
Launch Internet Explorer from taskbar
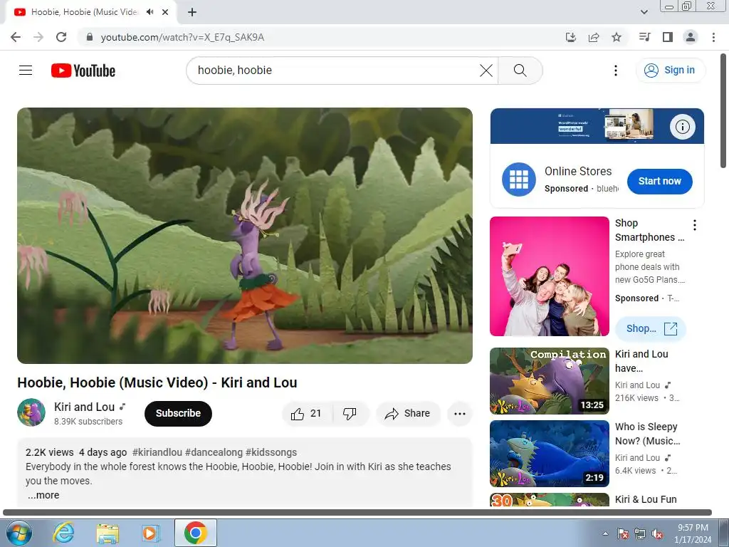pos(63,533)
